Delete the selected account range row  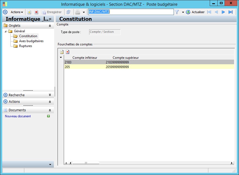click(x=67, y=52)
